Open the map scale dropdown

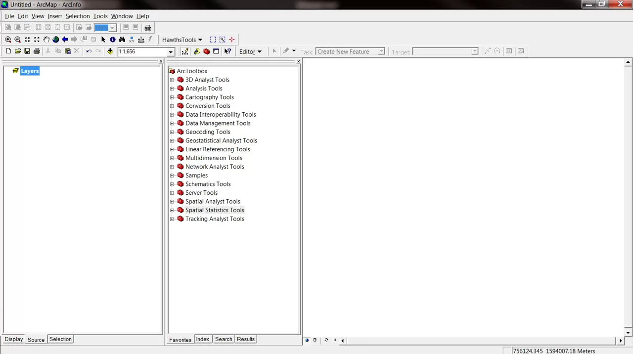pos(171,52)
